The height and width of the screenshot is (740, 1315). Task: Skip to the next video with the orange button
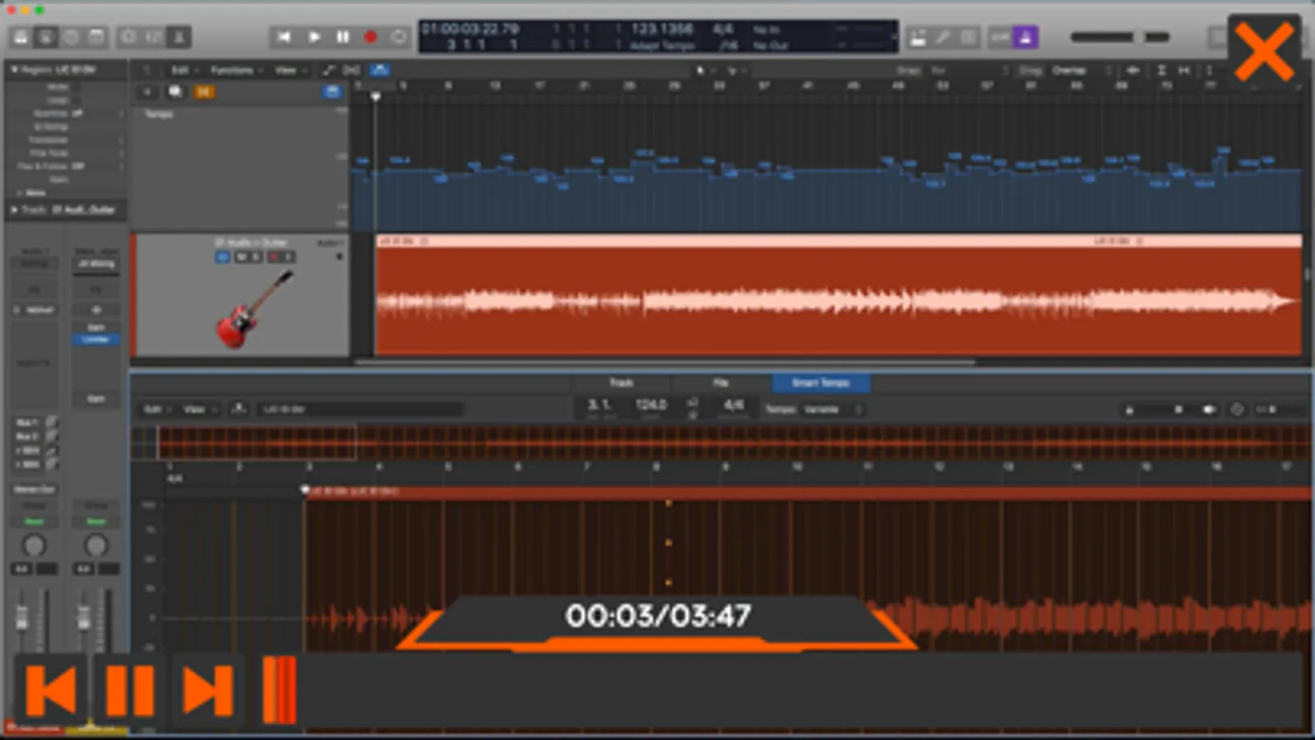pos(208,690)
